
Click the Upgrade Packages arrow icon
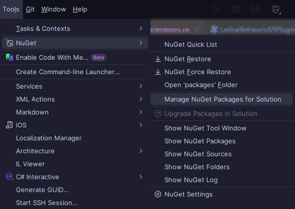tap(158, 113)
